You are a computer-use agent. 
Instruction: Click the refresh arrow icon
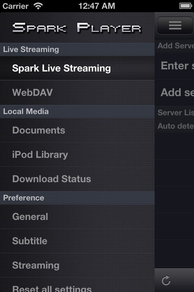[166, 280]
